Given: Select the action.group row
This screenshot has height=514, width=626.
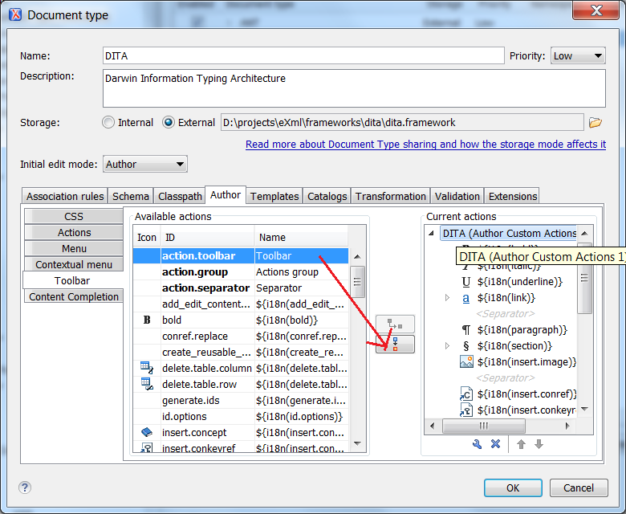Looking at the screenshot, I should point(241,272).
